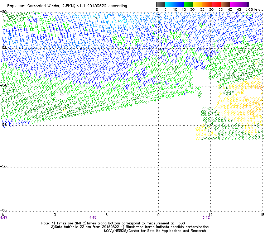Screen dimensions: 265x233
Task: Click the longitude 6 axis label
Action: [107, 215]
